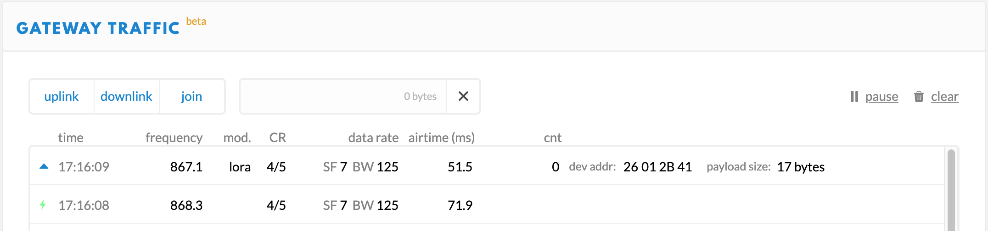Screen dimensions: 988x231
Task: Click the time column header
Action: (x=71, y=137)
